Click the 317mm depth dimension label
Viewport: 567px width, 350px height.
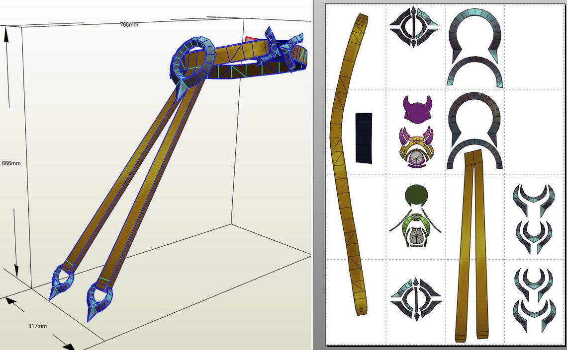point(37,326)
